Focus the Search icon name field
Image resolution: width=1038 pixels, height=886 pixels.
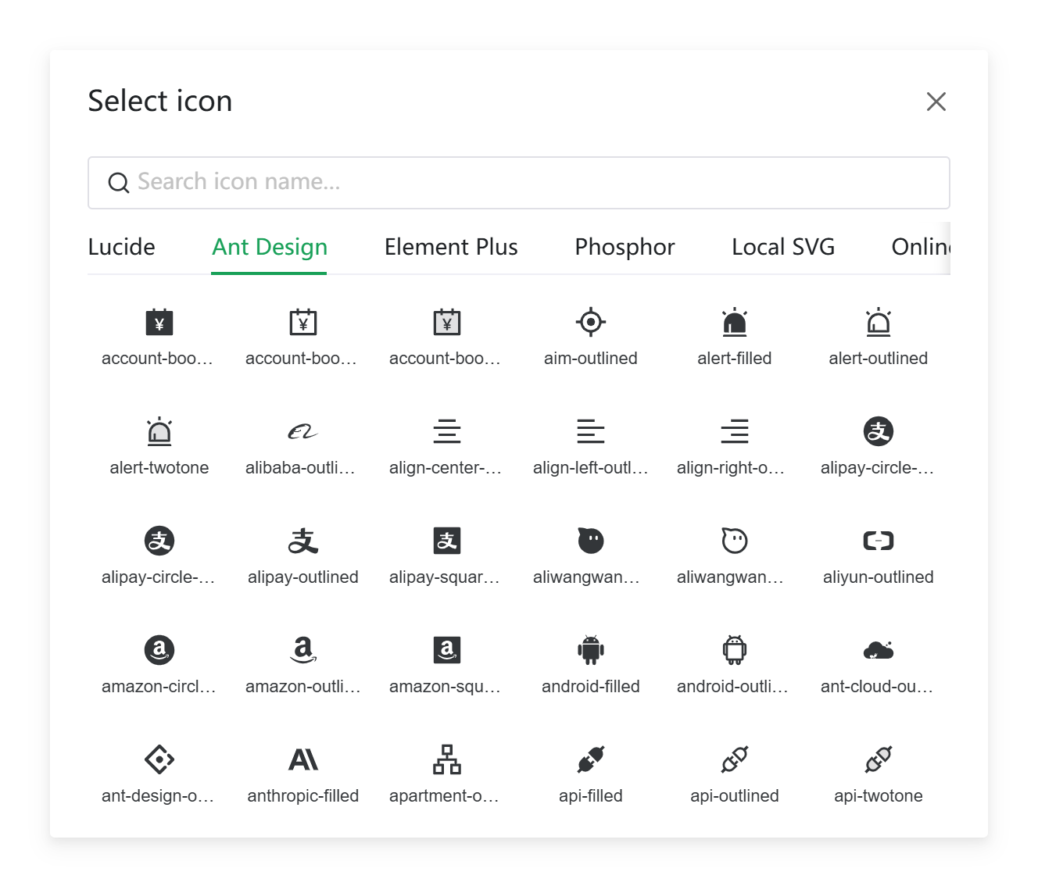(x=519, y=183)
